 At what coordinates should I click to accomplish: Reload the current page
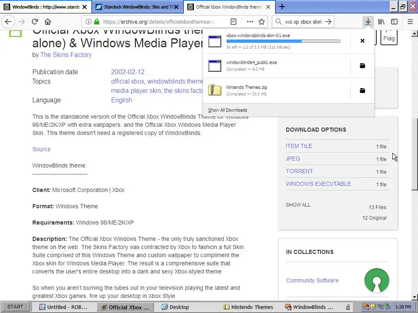35,22
